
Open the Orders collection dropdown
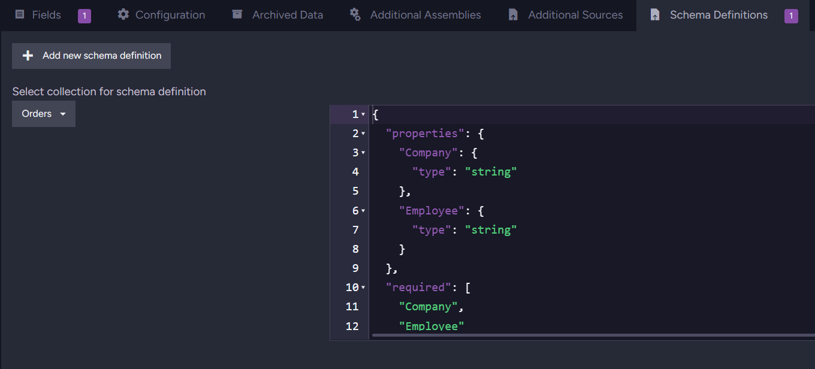44,114
